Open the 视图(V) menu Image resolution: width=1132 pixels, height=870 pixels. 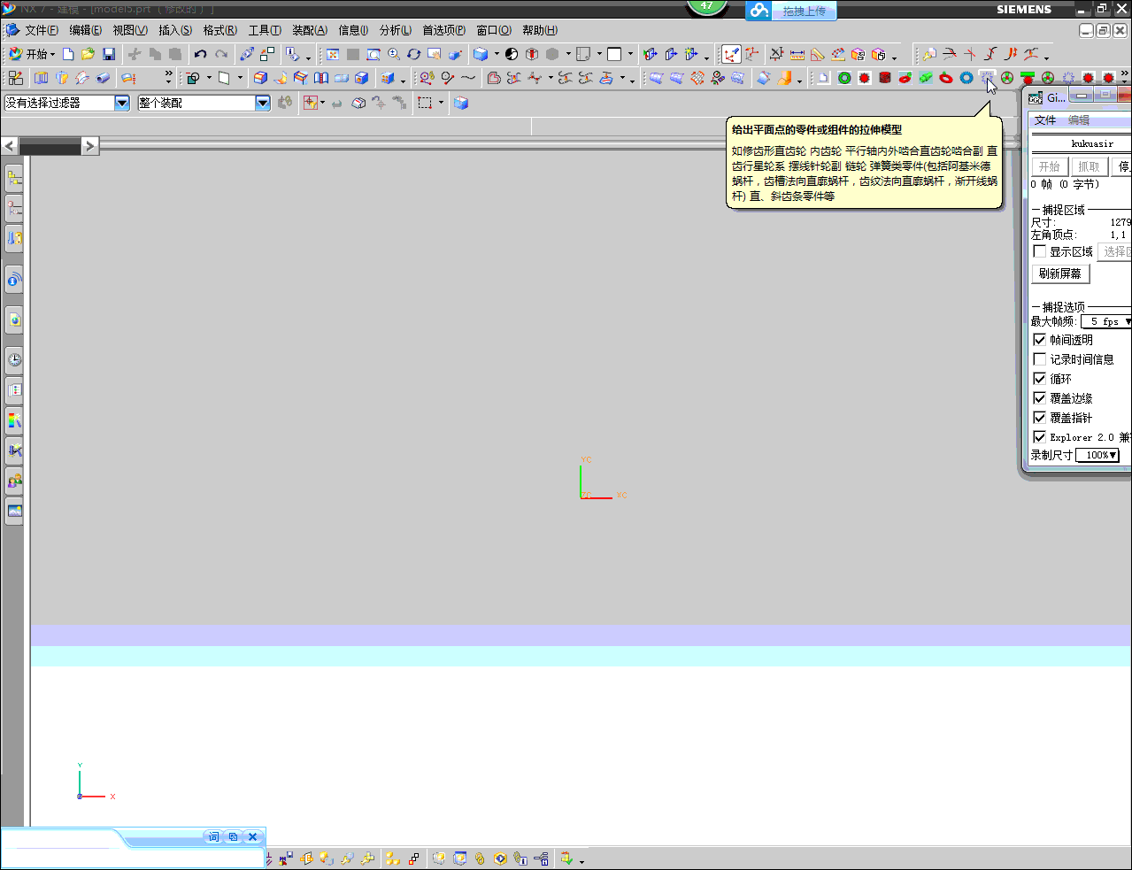[x=130, y=30]
